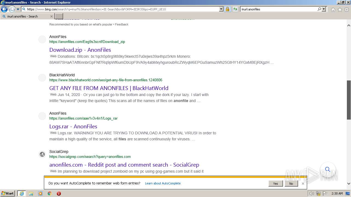The width and height of the screenshot is (351, 197).
Task: Open the SocialGrep Reddit search result
Action: [x=124, y=165]
